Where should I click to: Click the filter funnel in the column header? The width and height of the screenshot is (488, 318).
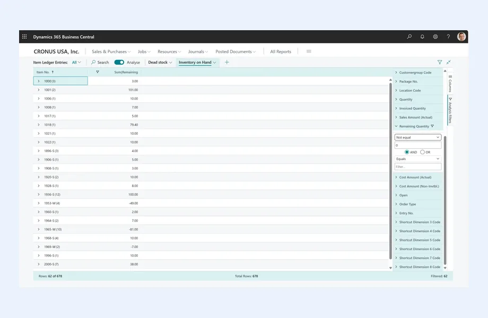[x=98, y=72]
